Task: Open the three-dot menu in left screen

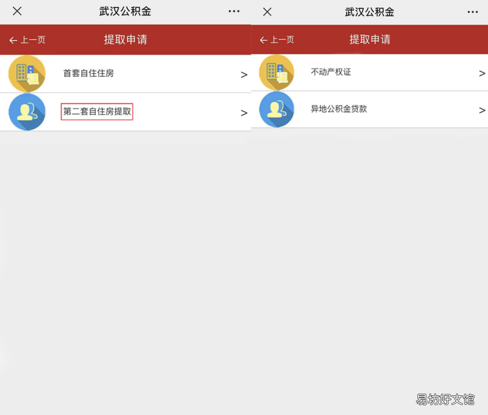Action: (x=234, y=11)
